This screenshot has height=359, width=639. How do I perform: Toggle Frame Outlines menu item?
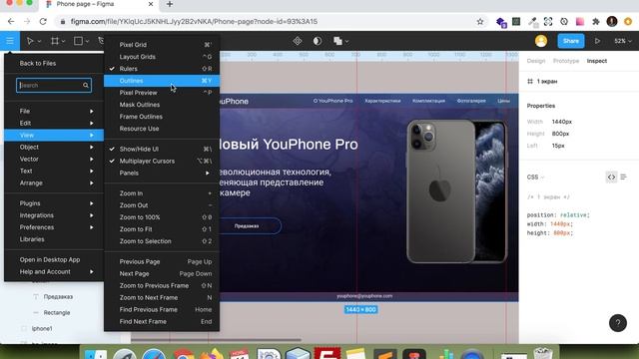(162, 117)
